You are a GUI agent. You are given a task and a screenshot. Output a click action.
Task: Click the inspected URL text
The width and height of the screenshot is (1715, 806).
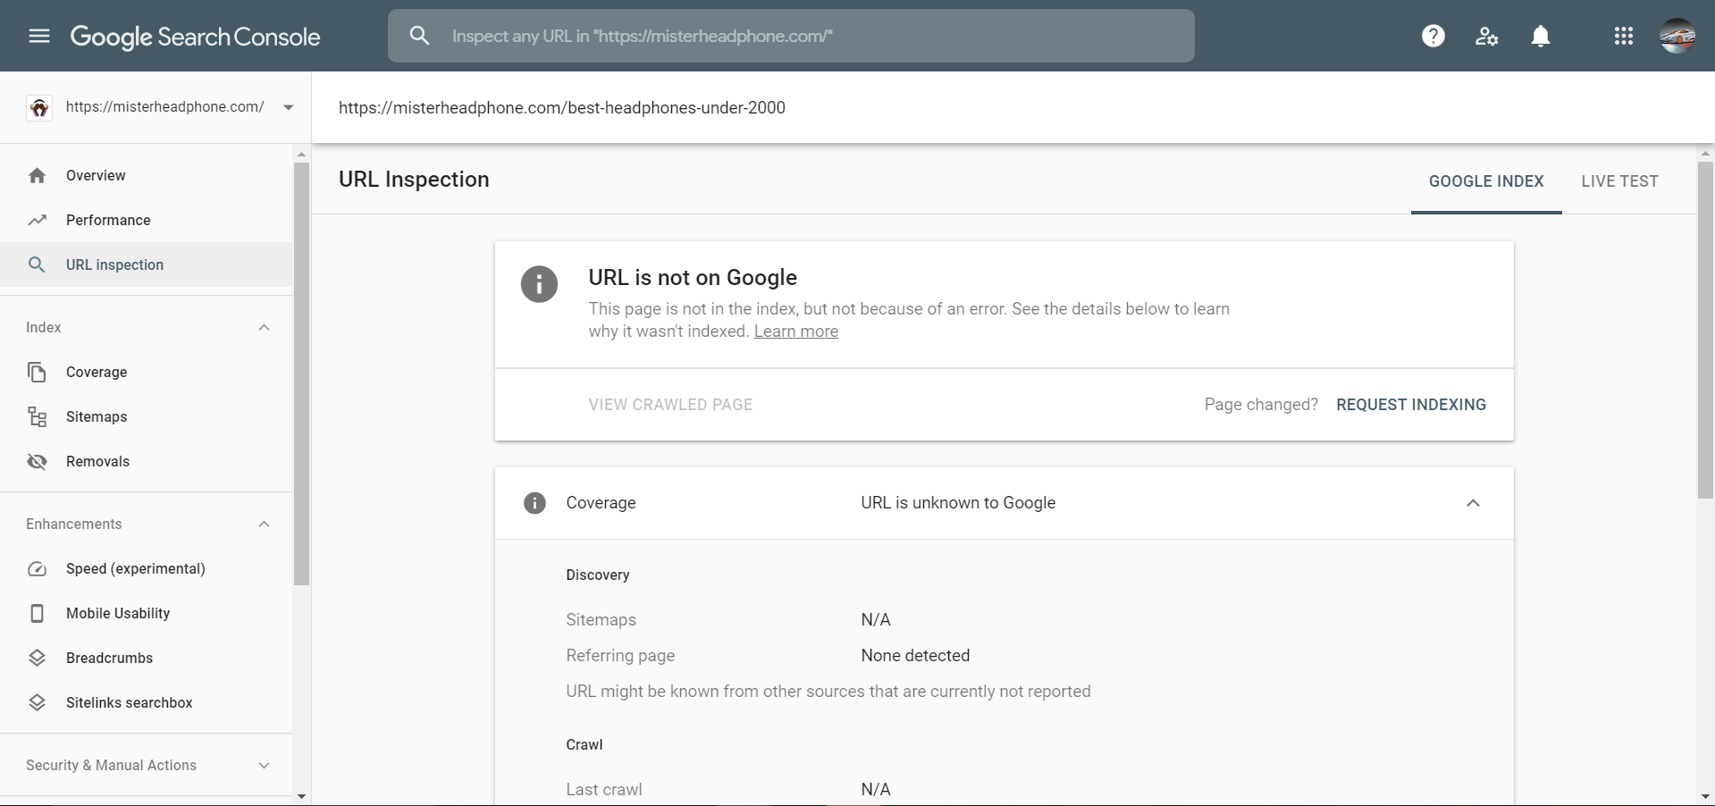[562, 107]
